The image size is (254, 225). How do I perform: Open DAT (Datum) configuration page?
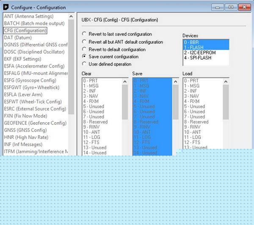tap(18, 38)
